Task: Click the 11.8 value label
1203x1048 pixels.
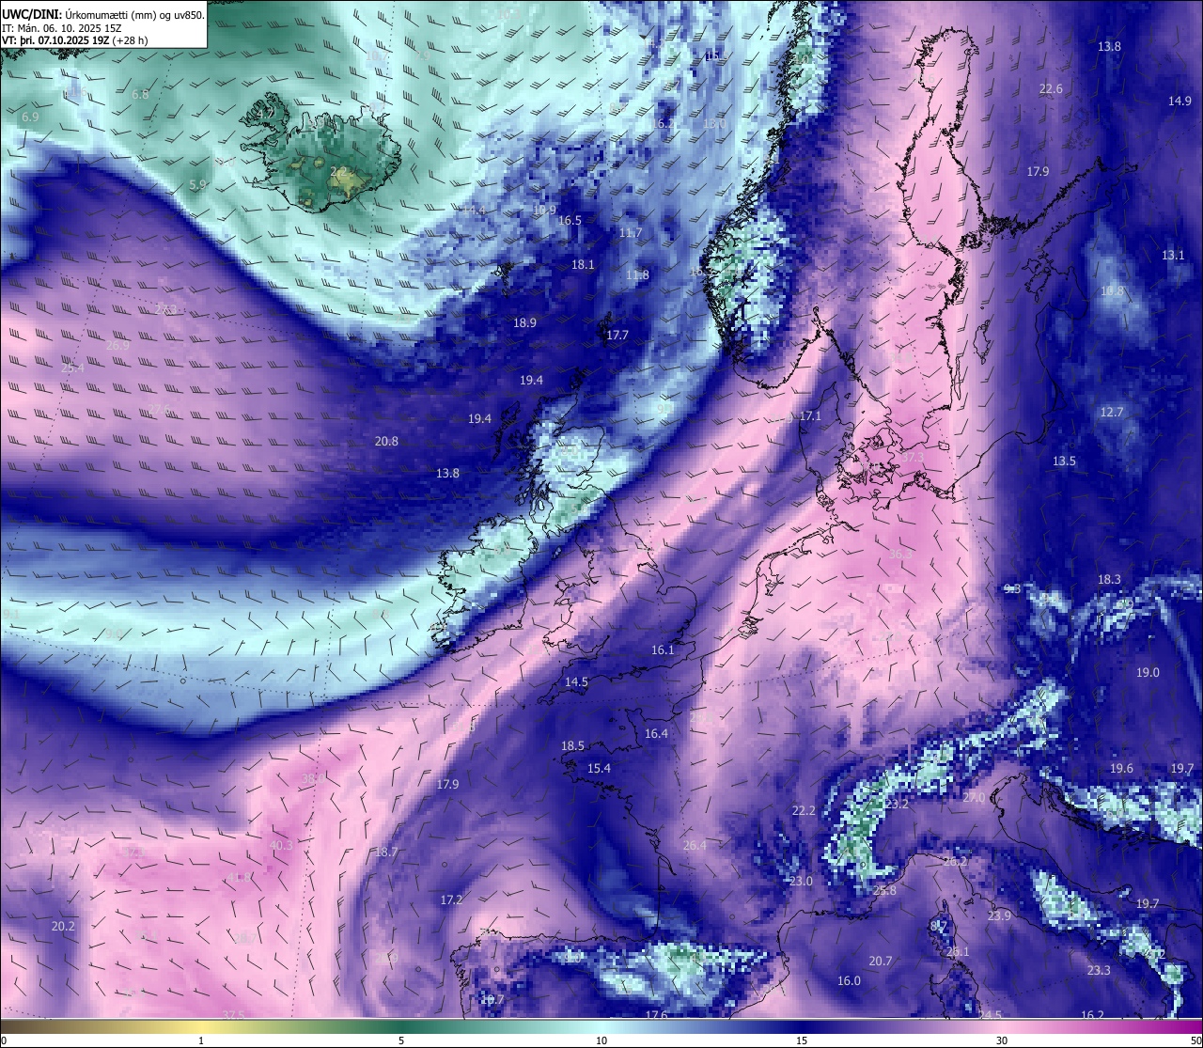Action: 637,275
